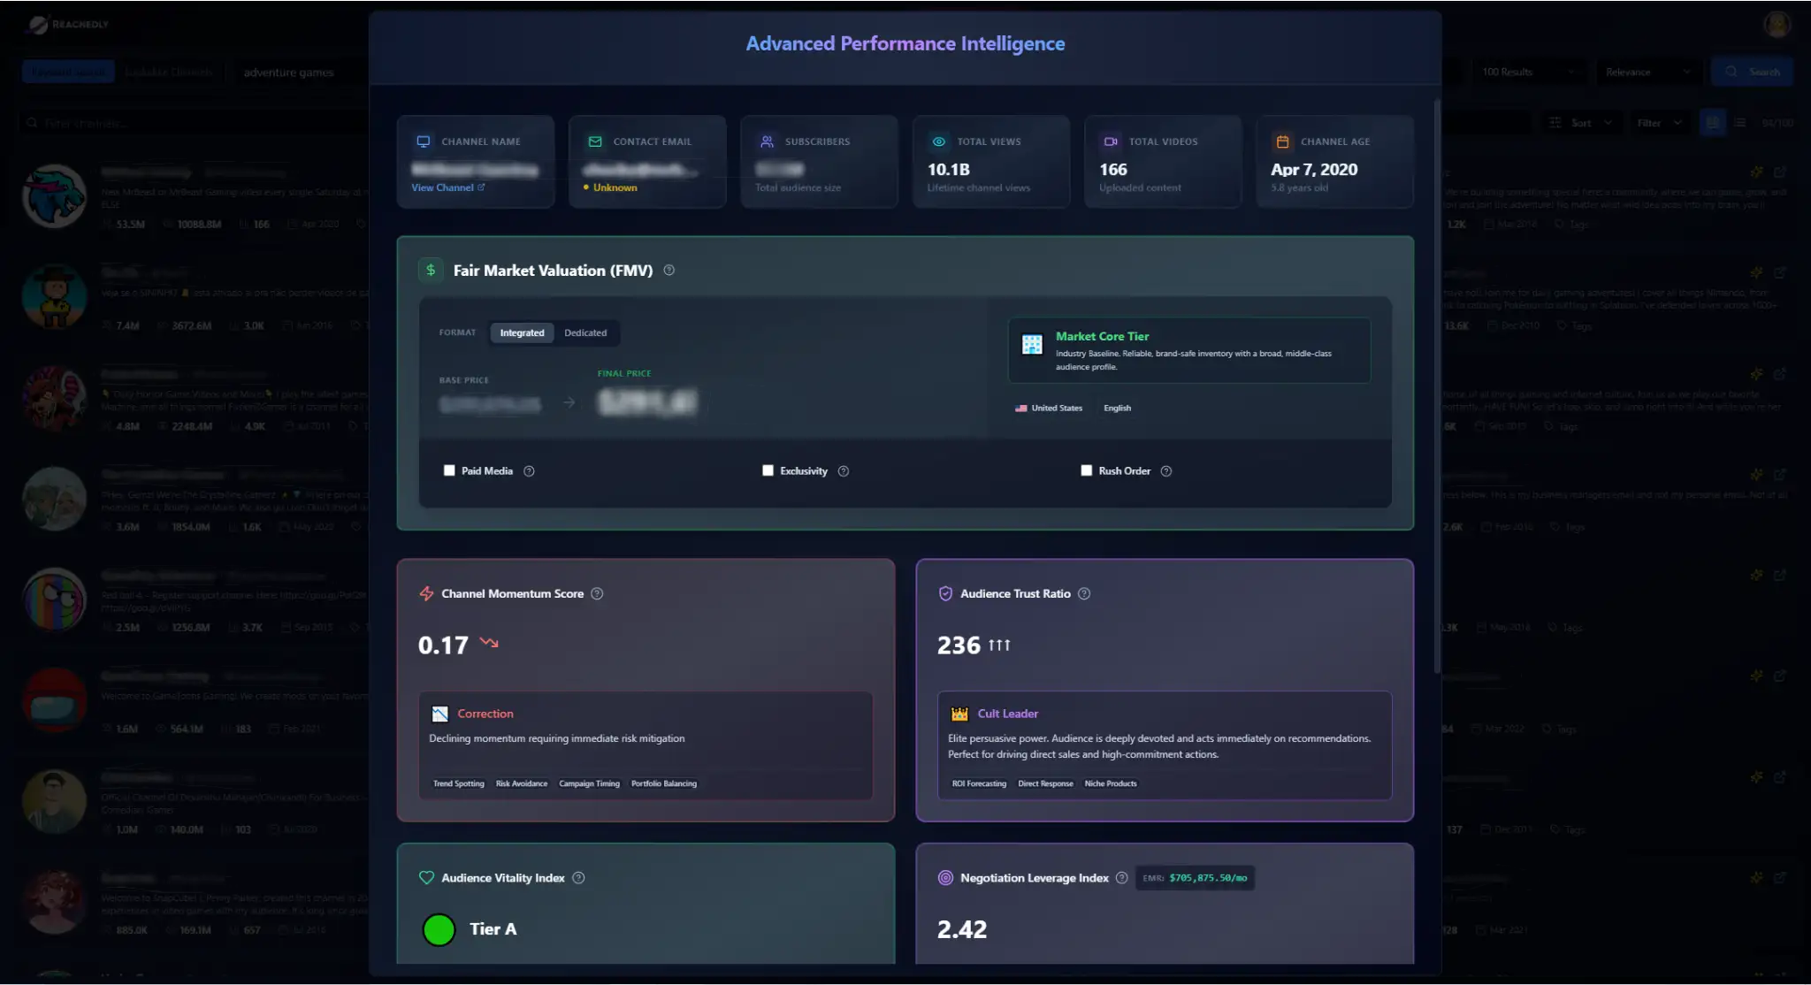Open the Audience Vitality Index help icon
Viewport: 1811px width, 985px height.
click(x=578, y=878)
